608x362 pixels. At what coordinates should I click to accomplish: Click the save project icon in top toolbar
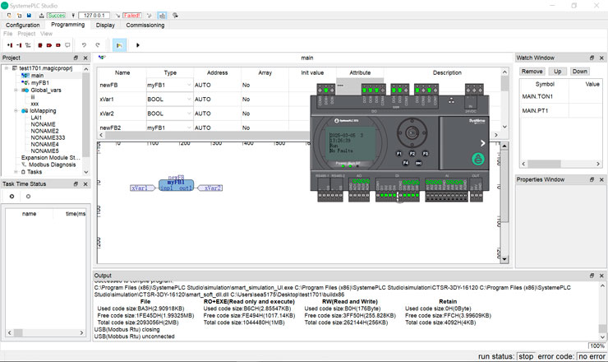pyautogui.click(x=30, y=15)
